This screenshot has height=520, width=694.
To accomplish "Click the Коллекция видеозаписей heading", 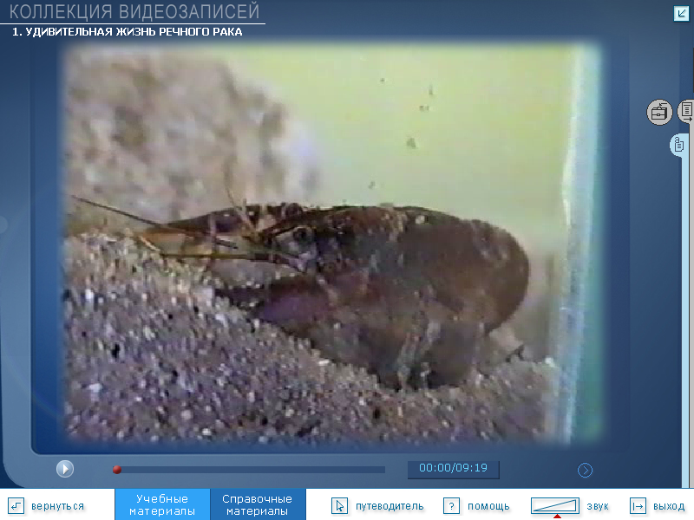I will (x=134, y=11).
